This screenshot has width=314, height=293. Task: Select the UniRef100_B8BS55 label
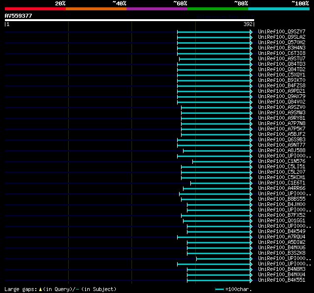pyautogui.click(x=282, y=199)
